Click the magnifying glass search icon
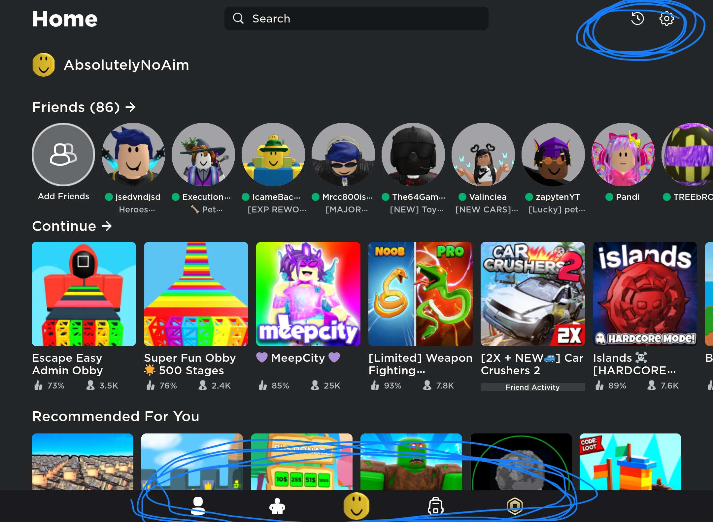This screenshot has width=713, height=522. tap(238, 19)
